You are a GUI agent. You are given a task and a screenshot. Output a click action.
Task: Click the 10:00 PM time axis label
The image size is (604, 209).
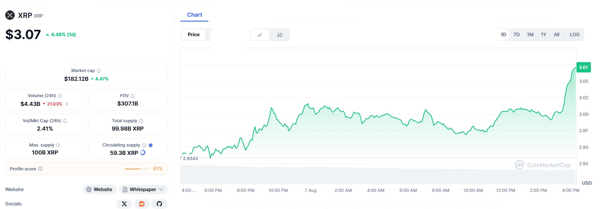[278, 190]
